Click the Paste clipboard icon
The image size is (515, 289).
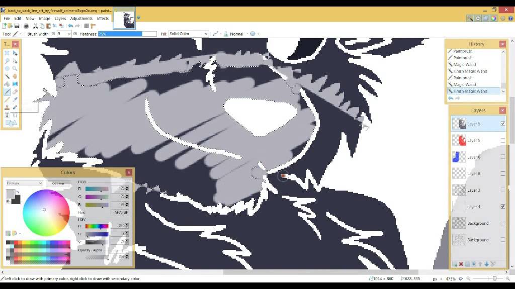48,26
